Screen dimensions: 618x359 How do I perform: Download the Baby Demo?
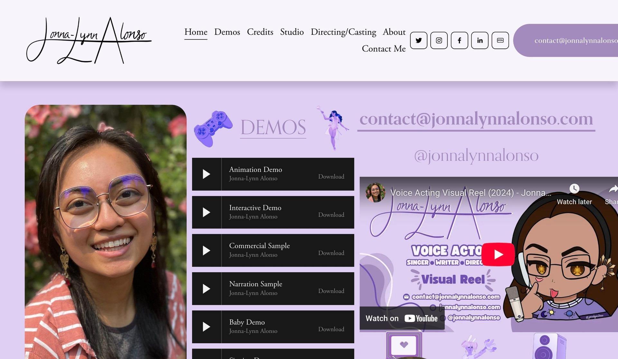point(331,329)
